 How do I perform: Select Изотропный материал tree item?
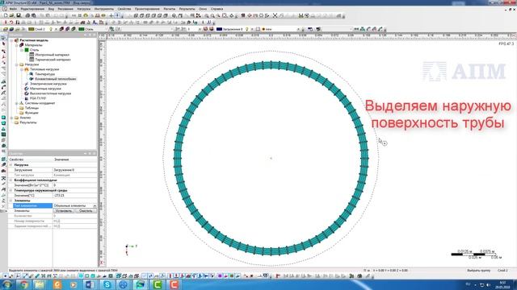pyautogui.click(x=52, y=55)
